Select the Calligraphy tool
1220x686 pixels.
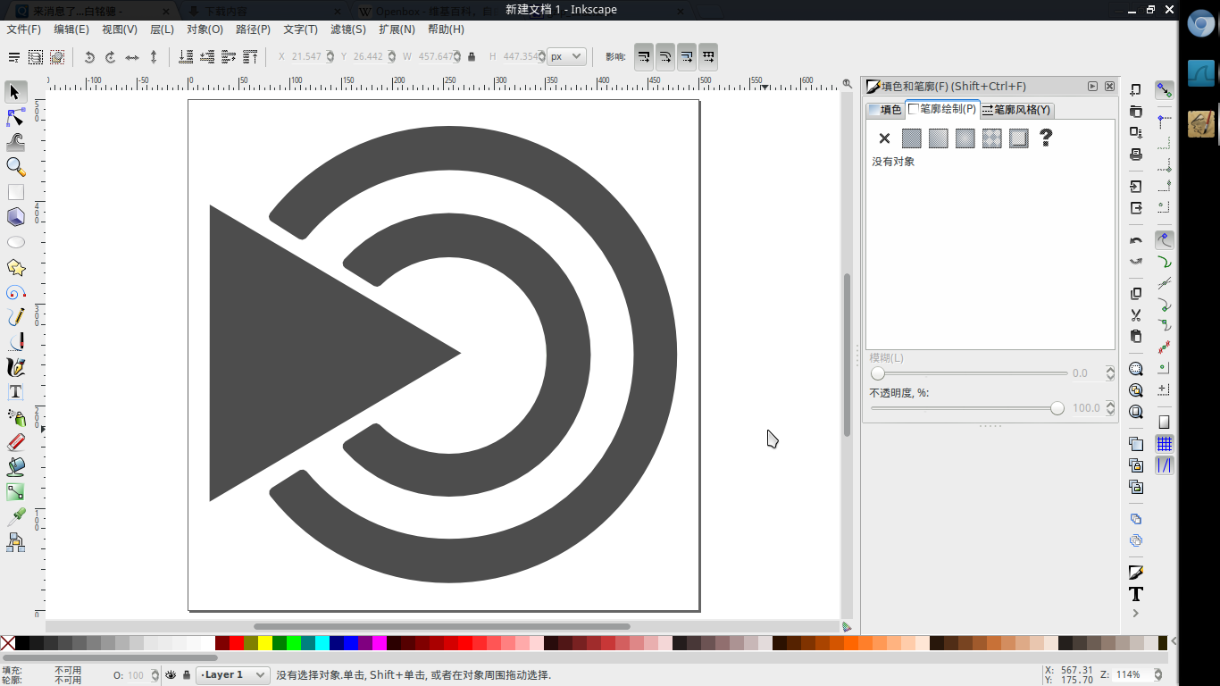(x=15, y=367)
